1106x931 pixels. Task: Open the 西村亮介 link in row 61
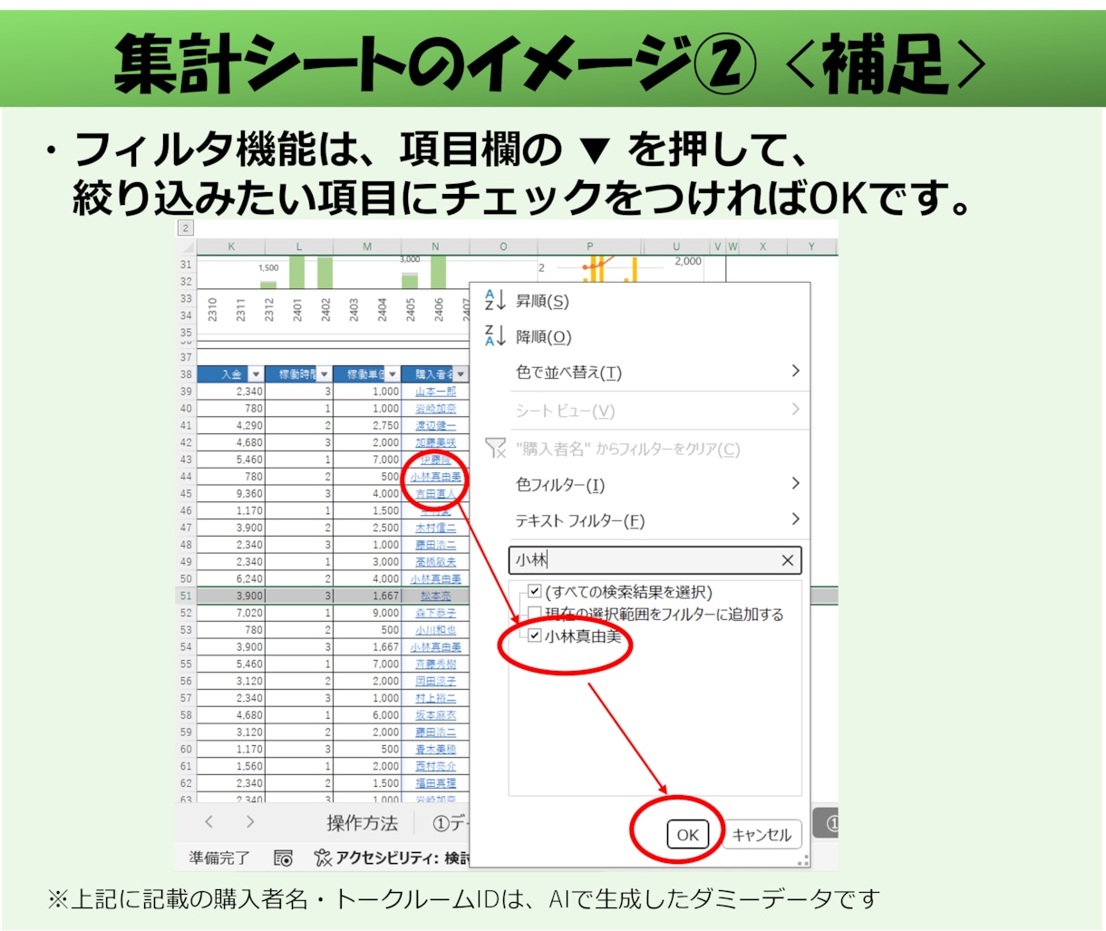pos(435,766)
